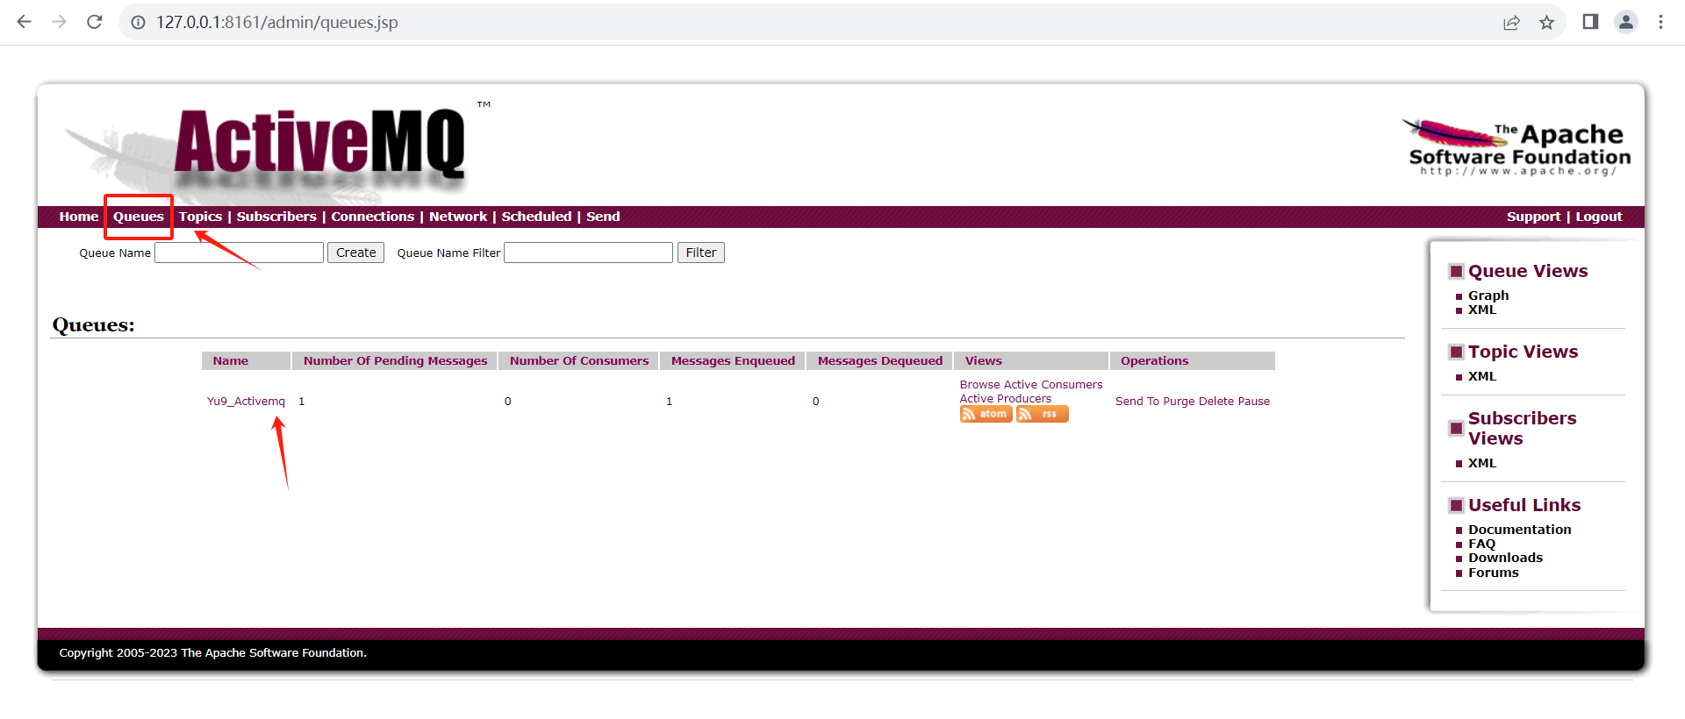The height and width of the screenshot is (719, 1685).
Task: Open Graph under Queue Views
Action: pyautogui.click(x=1488, y=295)
